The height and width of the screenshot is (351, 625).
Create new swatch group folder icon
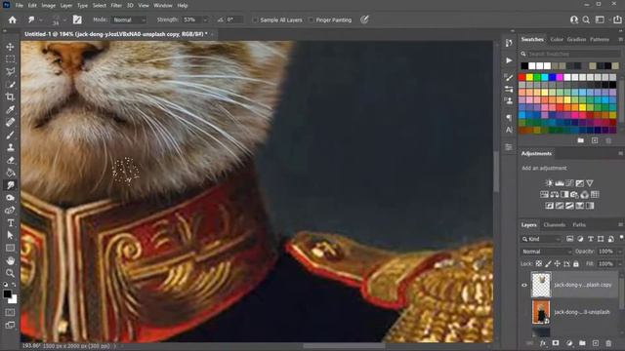point(581,140)
